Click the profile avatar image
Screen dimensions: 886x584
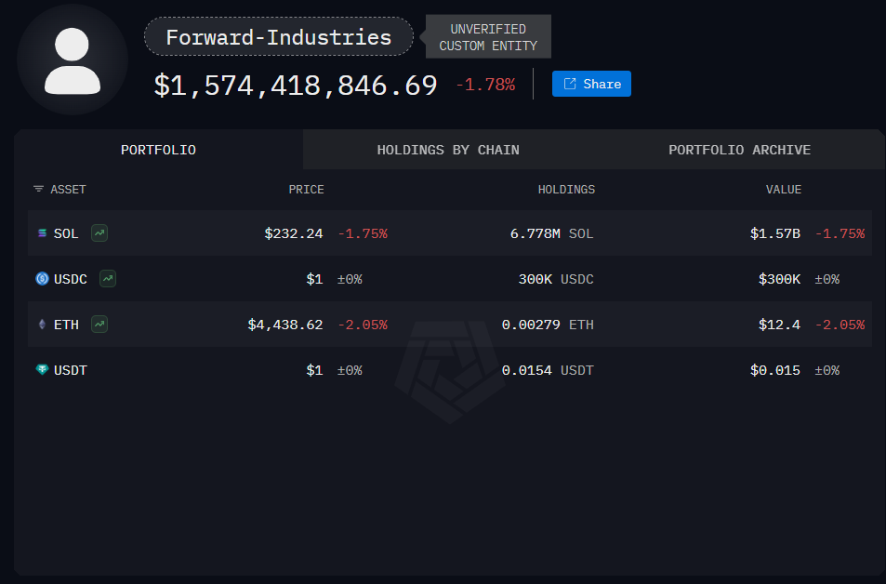(x=73, y=60)
